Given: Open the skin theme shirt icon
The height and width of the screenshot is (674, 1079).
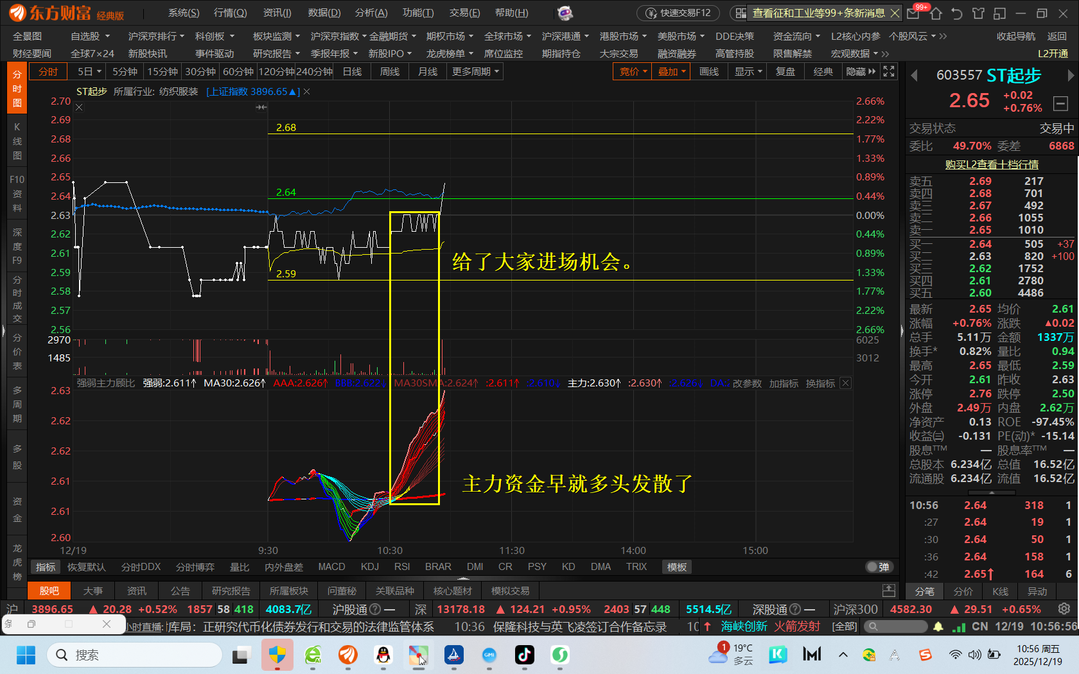Looking at the screenshot, I should pos(978,13).
